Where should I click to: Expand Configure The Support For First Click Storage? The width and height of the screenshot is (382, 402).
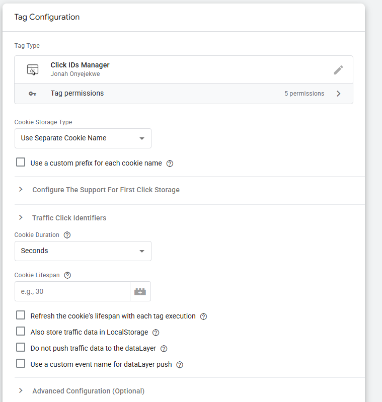click(106, 190)
